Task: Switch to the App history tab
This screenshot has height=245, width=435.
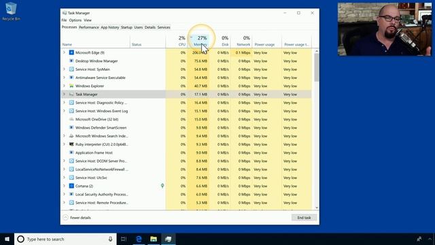Action: [x=110, y=27]
